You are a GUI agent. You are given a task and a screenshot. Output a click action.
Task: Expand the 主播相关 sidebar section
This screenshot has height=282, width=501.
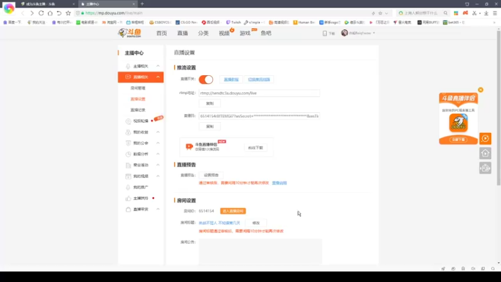pyautogui.click(x=158, y=66)
